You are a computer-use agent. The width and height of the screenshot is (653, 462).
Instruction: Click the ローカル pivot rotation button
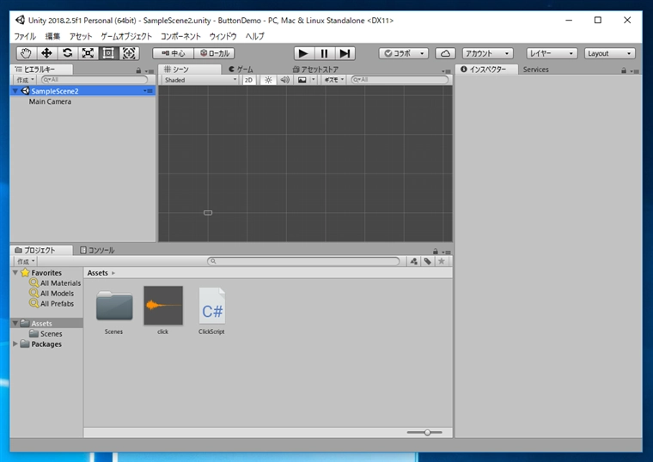pos(214,53)
